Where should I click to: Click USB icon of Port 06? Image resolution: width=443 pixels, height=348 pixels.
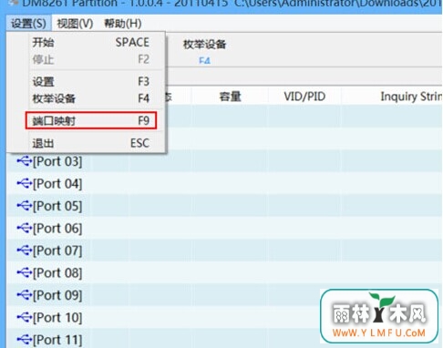click(25, 228)
